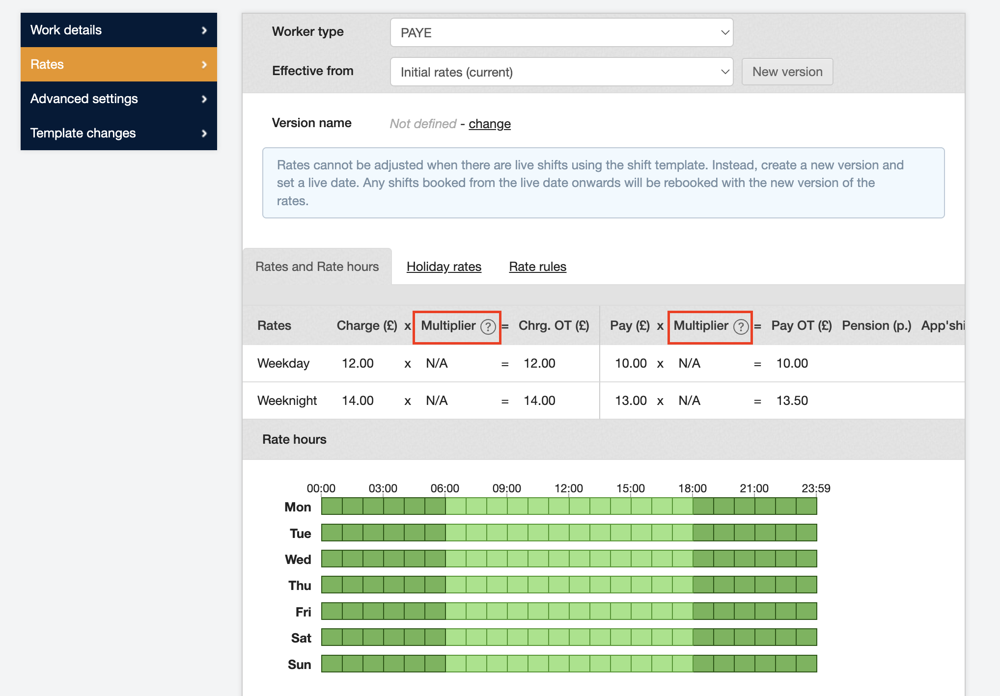Click Monday's first dark green hour block

(332, 507)
